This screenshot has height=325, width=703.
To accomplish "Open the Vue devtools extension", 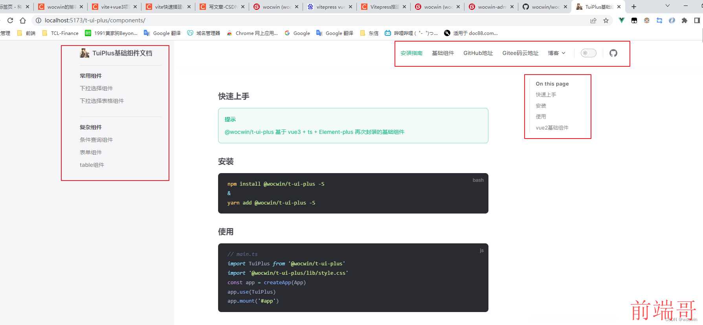I will (621, 20).
